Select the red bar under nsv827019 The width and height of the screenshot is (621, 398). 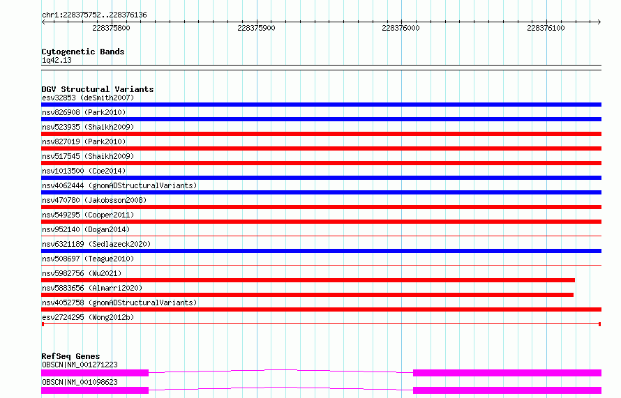[x=321, y=148]
